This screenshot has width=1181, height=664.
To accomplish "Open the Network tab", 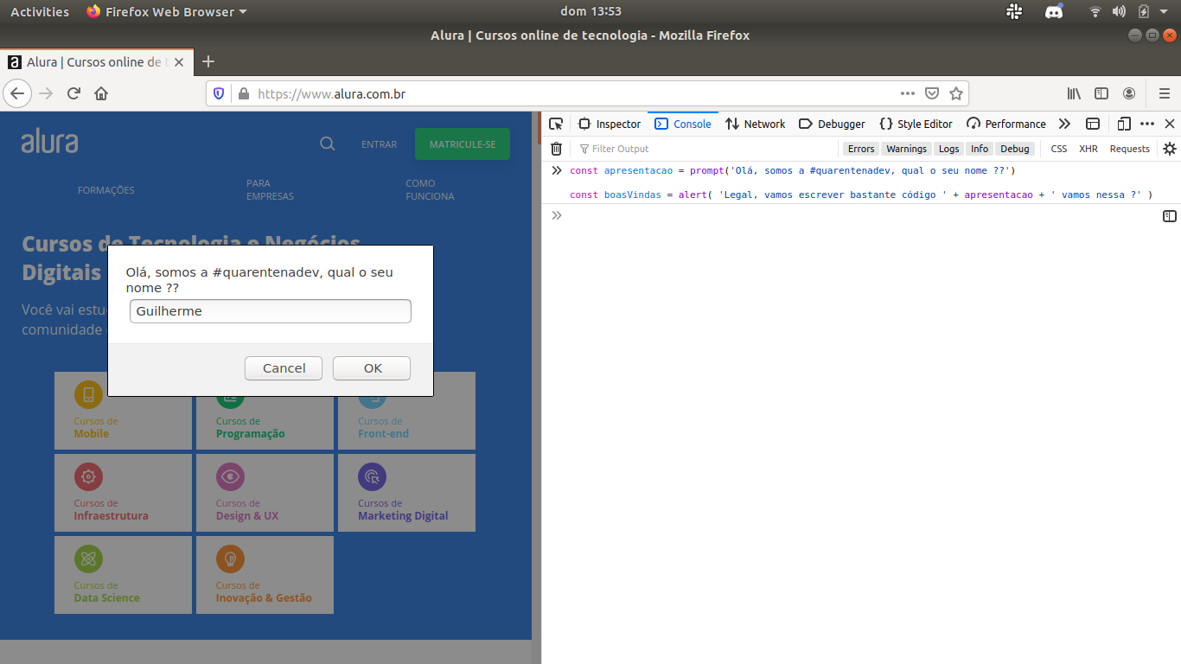I will 755,124.
